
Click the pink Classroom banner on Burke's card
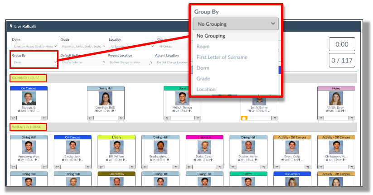tap(204, 137)
